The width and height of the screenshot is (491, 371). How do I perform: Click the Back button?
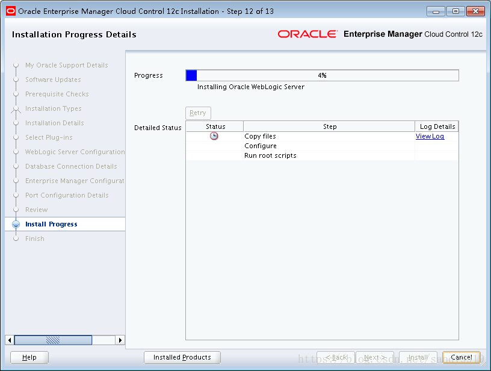(x=336, y=357)
